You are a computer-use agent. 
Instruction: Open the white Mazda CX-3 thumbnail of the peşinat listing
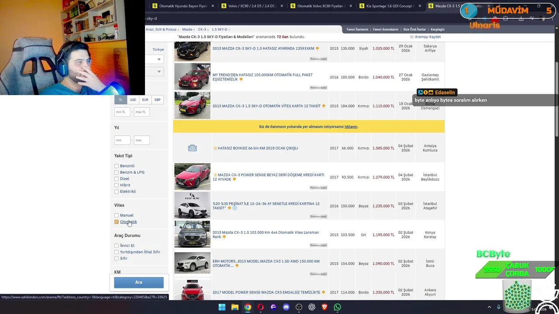(192, 205)
